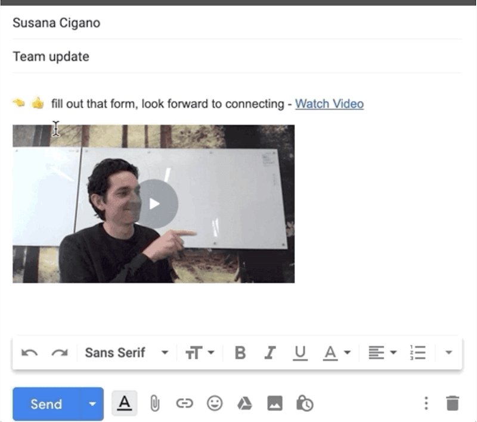Open the Watch Video link

[329, 104]
